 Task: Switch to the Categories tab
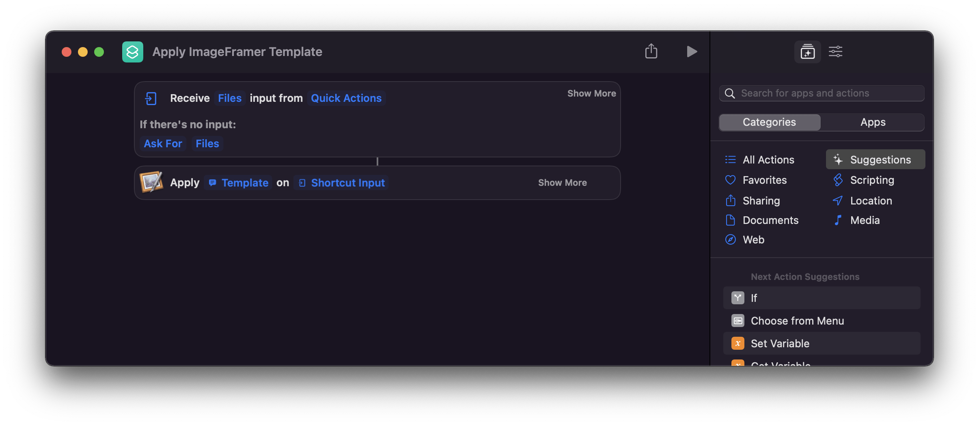pos(769,122)
